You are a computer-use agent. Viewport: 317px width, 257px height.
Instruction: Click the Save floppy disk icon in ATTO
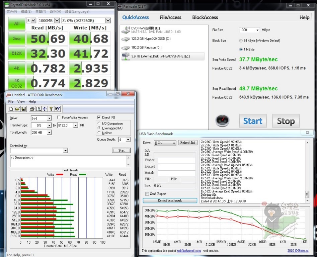click(23, 109)
